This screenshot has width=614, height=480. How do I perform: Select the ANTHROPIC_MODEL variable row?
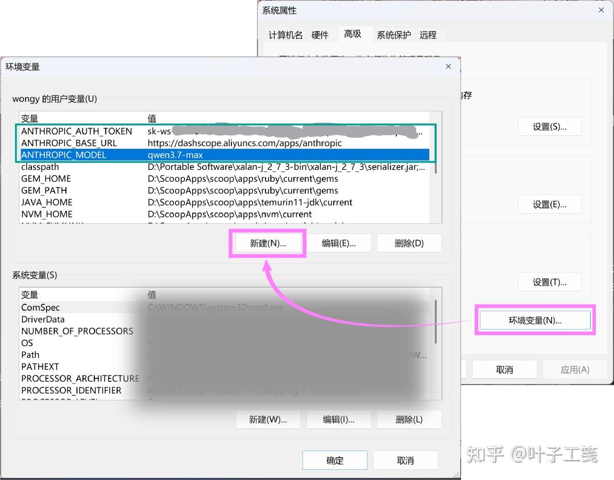[225, 155]
